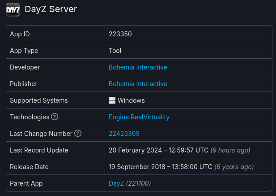276x196 pixels.
Task: Click the DayZ app logo icon
Action: coord(13,10)
